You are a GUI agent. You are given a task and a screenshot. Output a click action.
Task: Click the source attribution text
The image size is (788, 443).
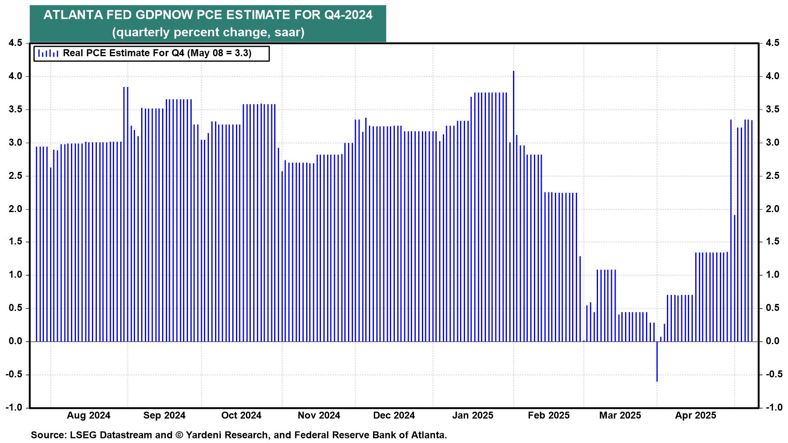[239, 435]
